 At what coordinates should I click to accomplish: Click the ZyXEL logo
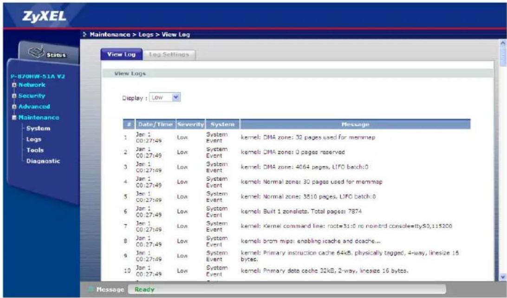pyautogui.click(x=44, y=16)
